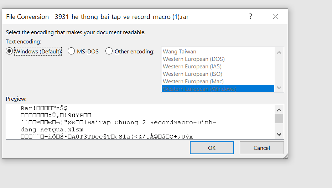Select the Windows (Default) encoding option
332x188 pixels.
click(x=10, y=51)
